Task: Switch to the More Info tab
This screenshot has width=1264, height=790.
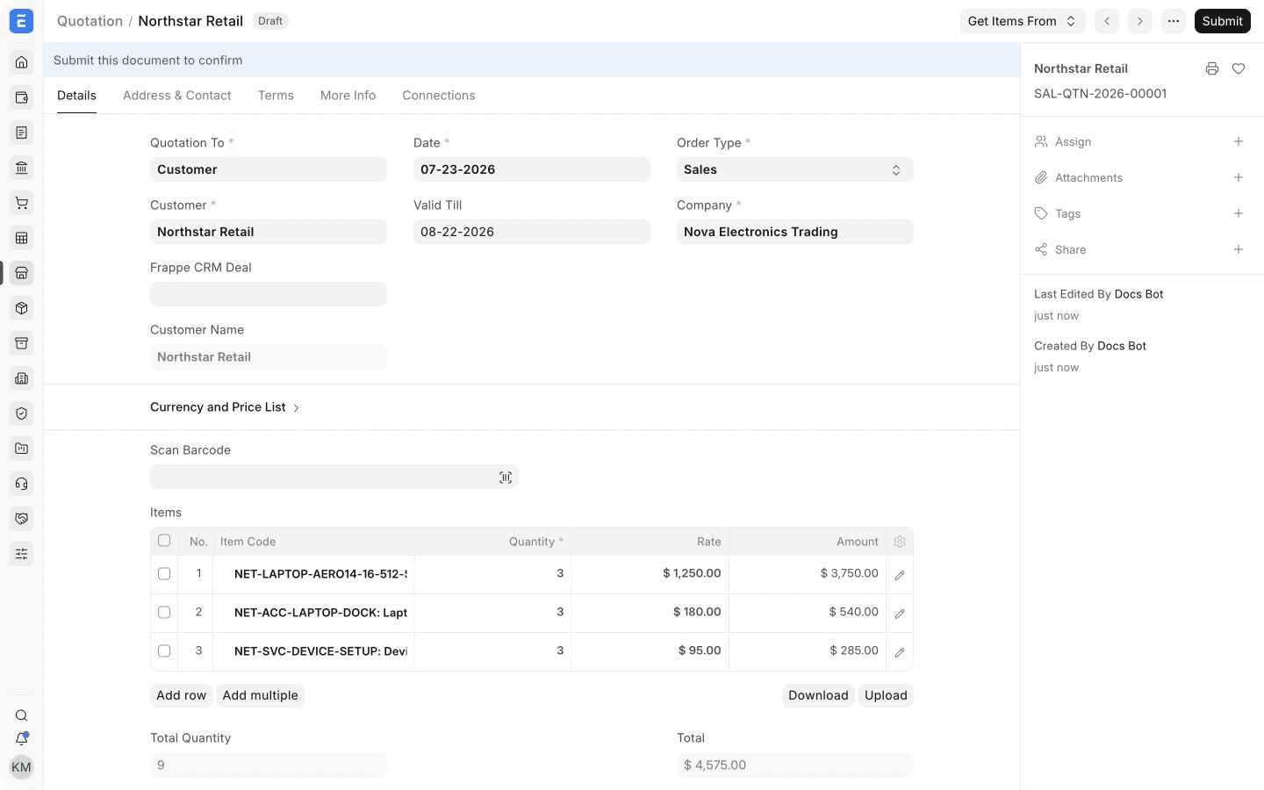Action: pyautogui.click(x=348, y=96)
